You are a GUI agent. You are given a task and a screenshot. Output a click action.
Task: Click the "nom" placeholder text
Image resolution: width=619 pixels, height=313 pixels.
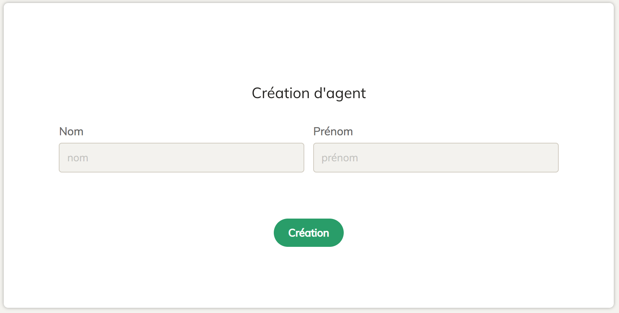pos(78,158)
